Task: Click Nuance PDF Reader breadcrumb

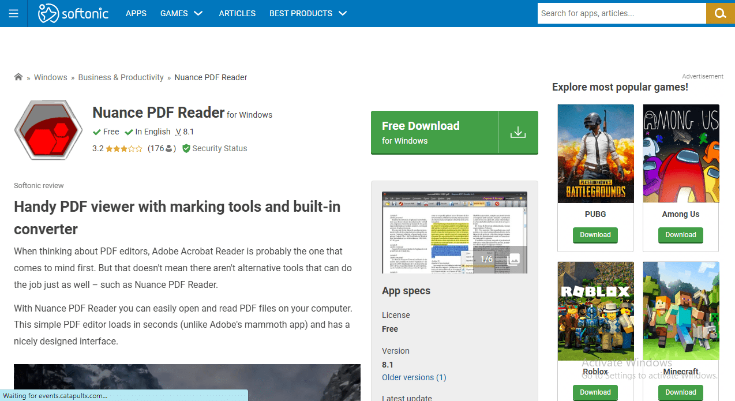Action: tap(211, 77)
